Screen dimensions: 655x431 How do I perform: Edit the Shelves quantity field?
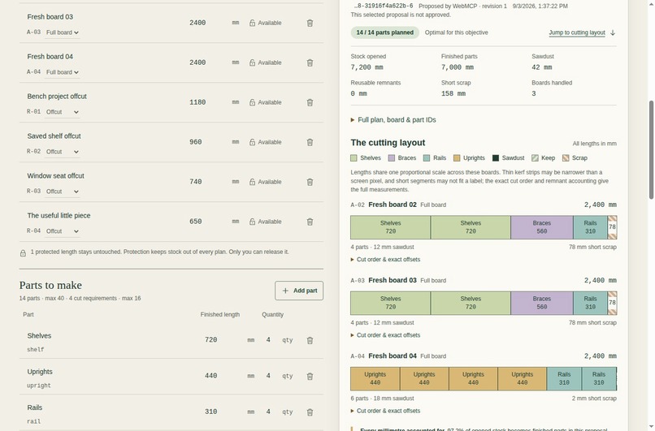[x=269, y=340]
